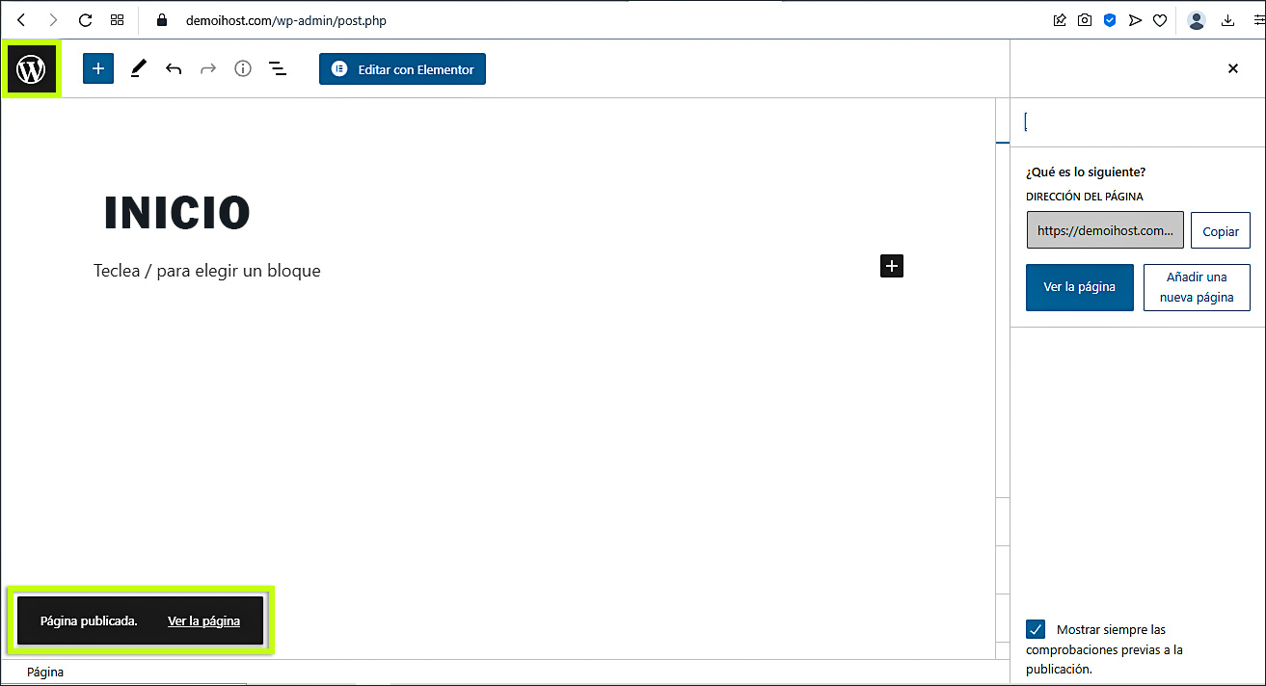Follow the Ver la página link in notification
The width and height of the screenshot is (1266, 686).
coord(203,621)
